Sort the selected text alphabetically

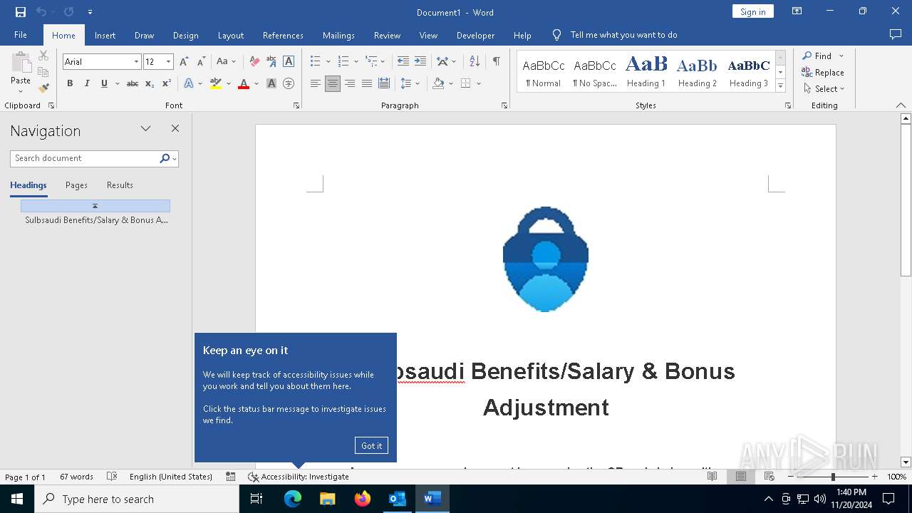(475, 61)
